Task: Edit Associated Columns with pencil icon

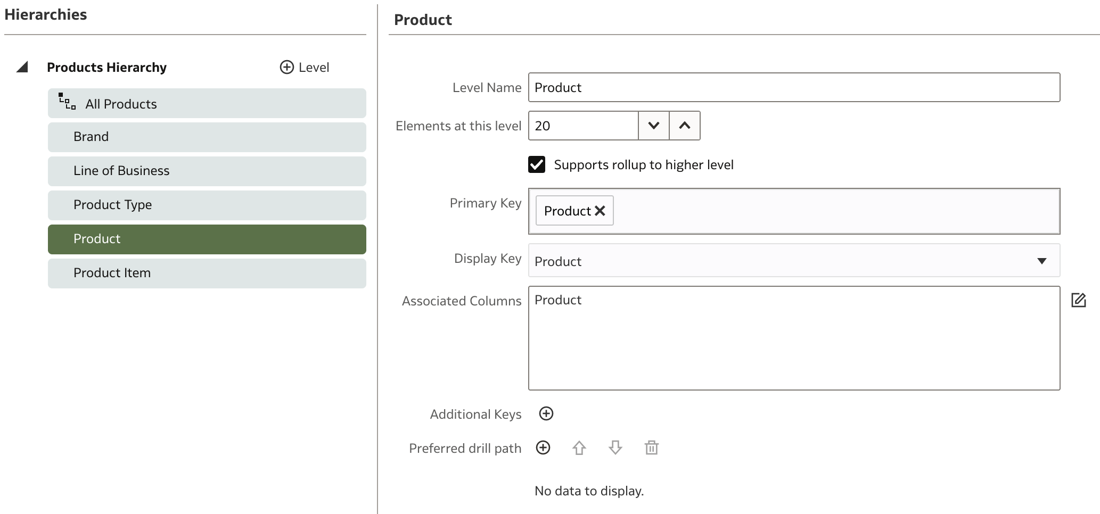Action: (x=1078, y=300)
